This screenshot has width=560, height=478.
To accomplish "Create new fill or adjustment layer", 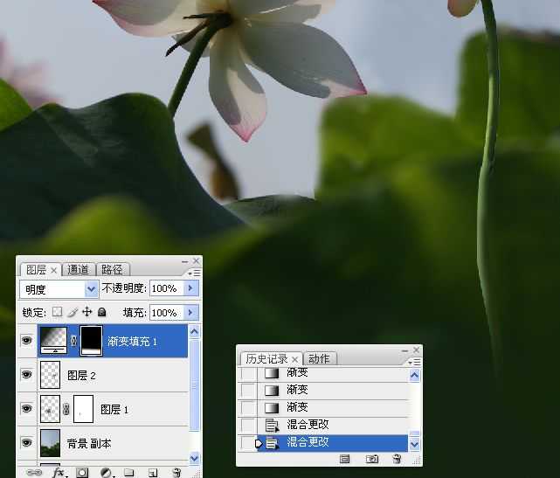I will coord(106,472).
